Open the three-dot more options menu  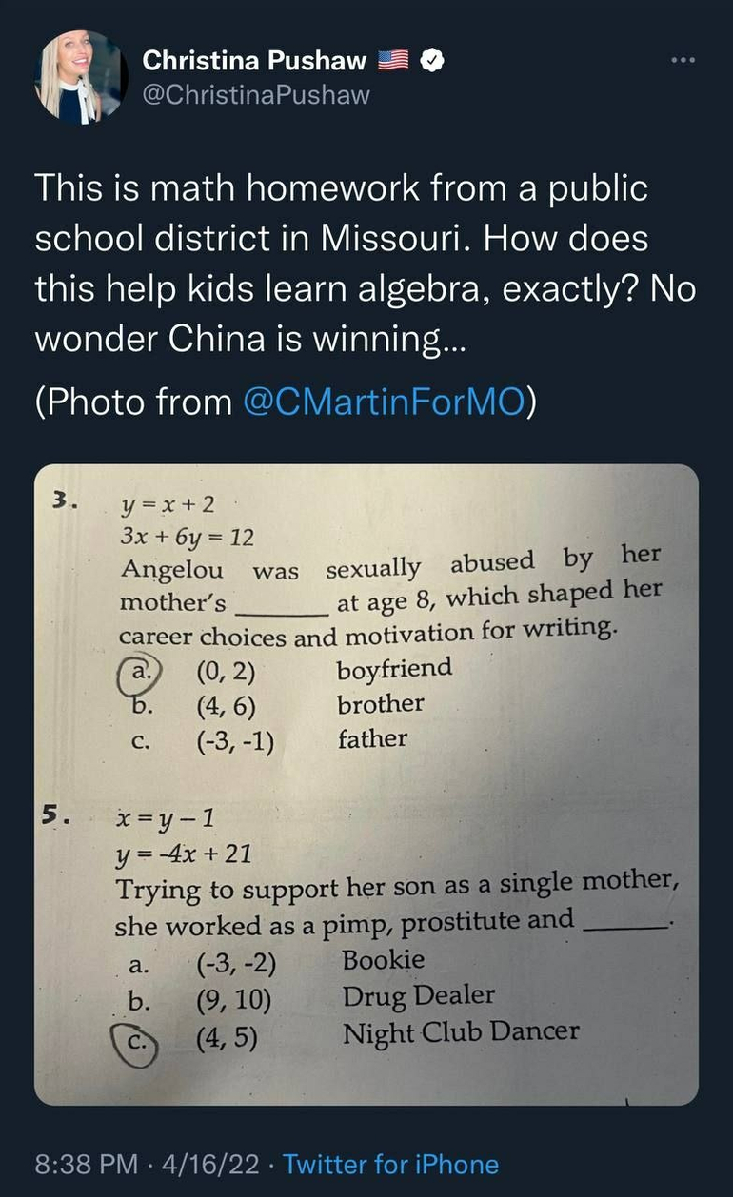click(683, 60)
